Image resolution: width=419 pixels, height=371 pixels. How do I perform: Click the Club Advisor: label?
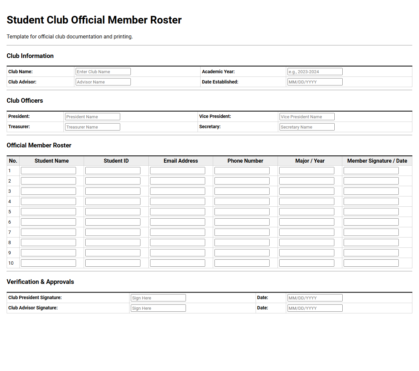click(x=22, y=82)
